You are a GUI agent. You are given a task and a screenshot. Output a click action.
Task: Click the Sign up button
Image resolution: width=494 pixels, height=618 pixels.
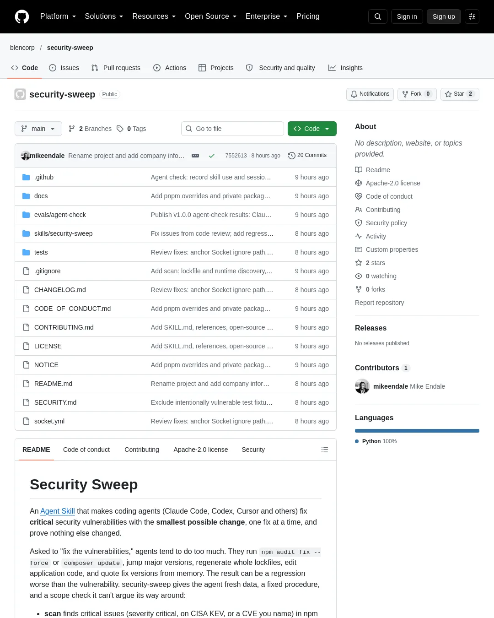tap(444, 16)
